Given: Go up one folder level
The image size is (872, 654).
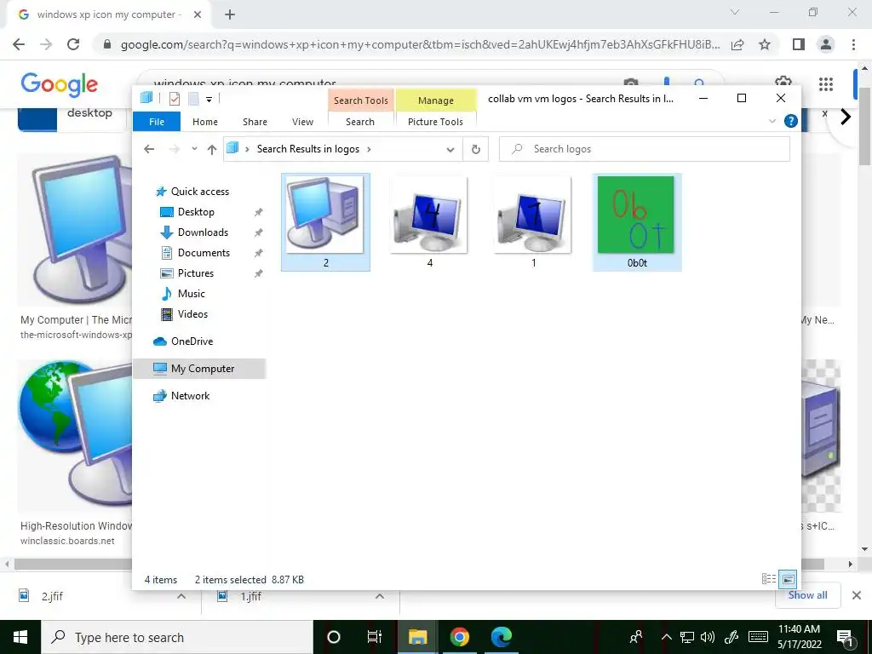Looking at the screenshot, I should coord(211,149).
